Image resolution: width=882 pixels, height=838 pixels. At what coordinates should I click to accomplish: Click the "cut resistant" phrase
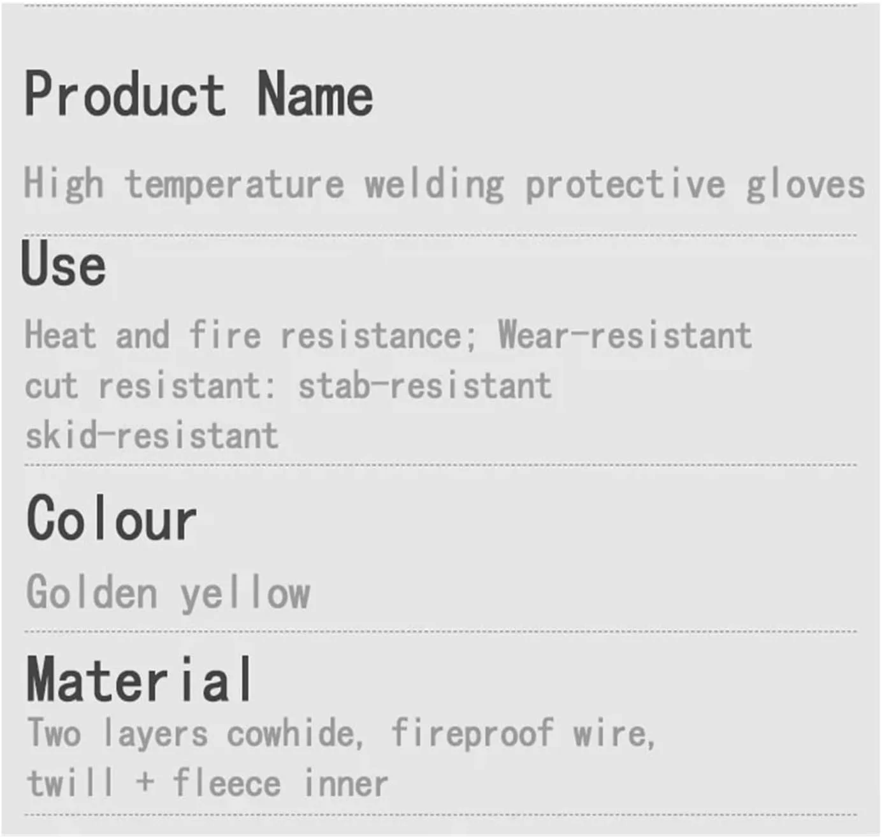(x=142, y=386)
